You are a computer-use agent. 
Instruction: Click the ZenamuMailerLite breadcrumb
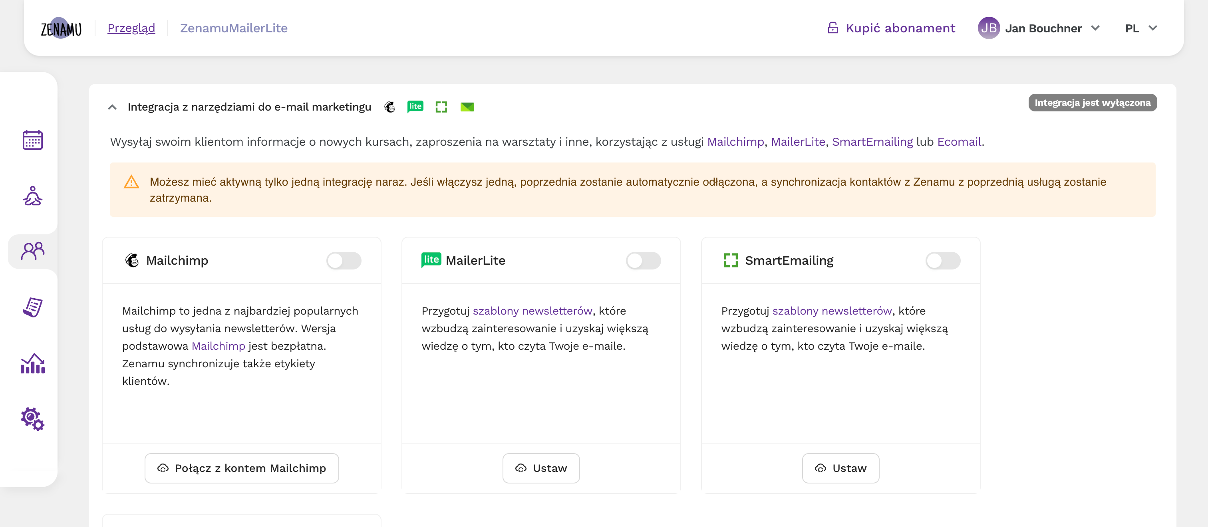tap(234, 28)
